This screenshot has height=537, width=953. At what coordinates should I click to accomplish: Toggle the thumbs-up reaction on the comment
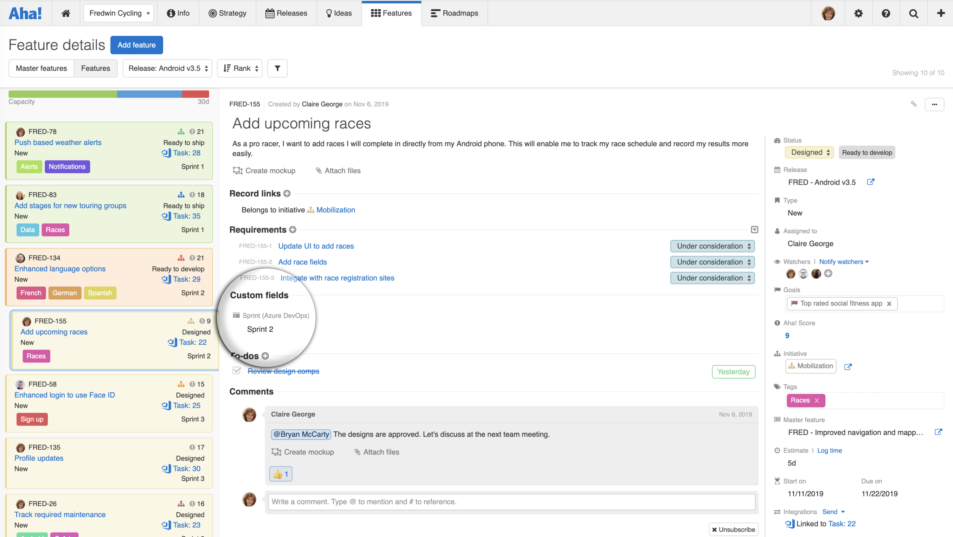pos(280,474)
